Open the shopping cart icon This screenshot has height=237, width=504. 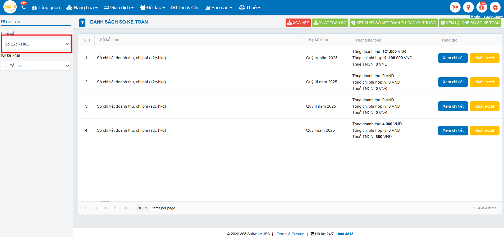[x=455, y=7]
